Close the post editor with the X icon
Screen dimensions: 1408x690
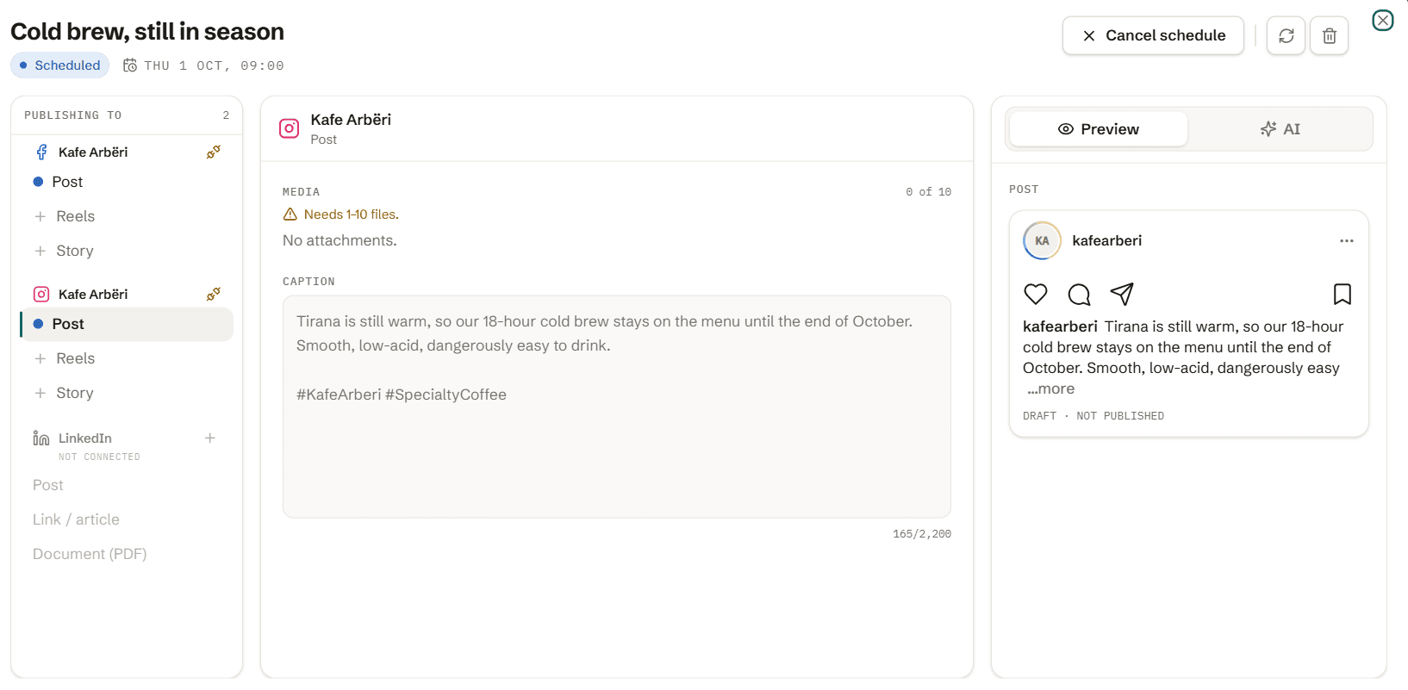[x=1382, y=20]
